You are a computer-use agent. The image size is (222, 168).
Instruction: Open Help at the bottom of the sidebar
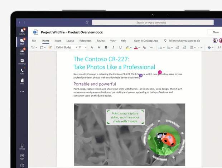22,165
